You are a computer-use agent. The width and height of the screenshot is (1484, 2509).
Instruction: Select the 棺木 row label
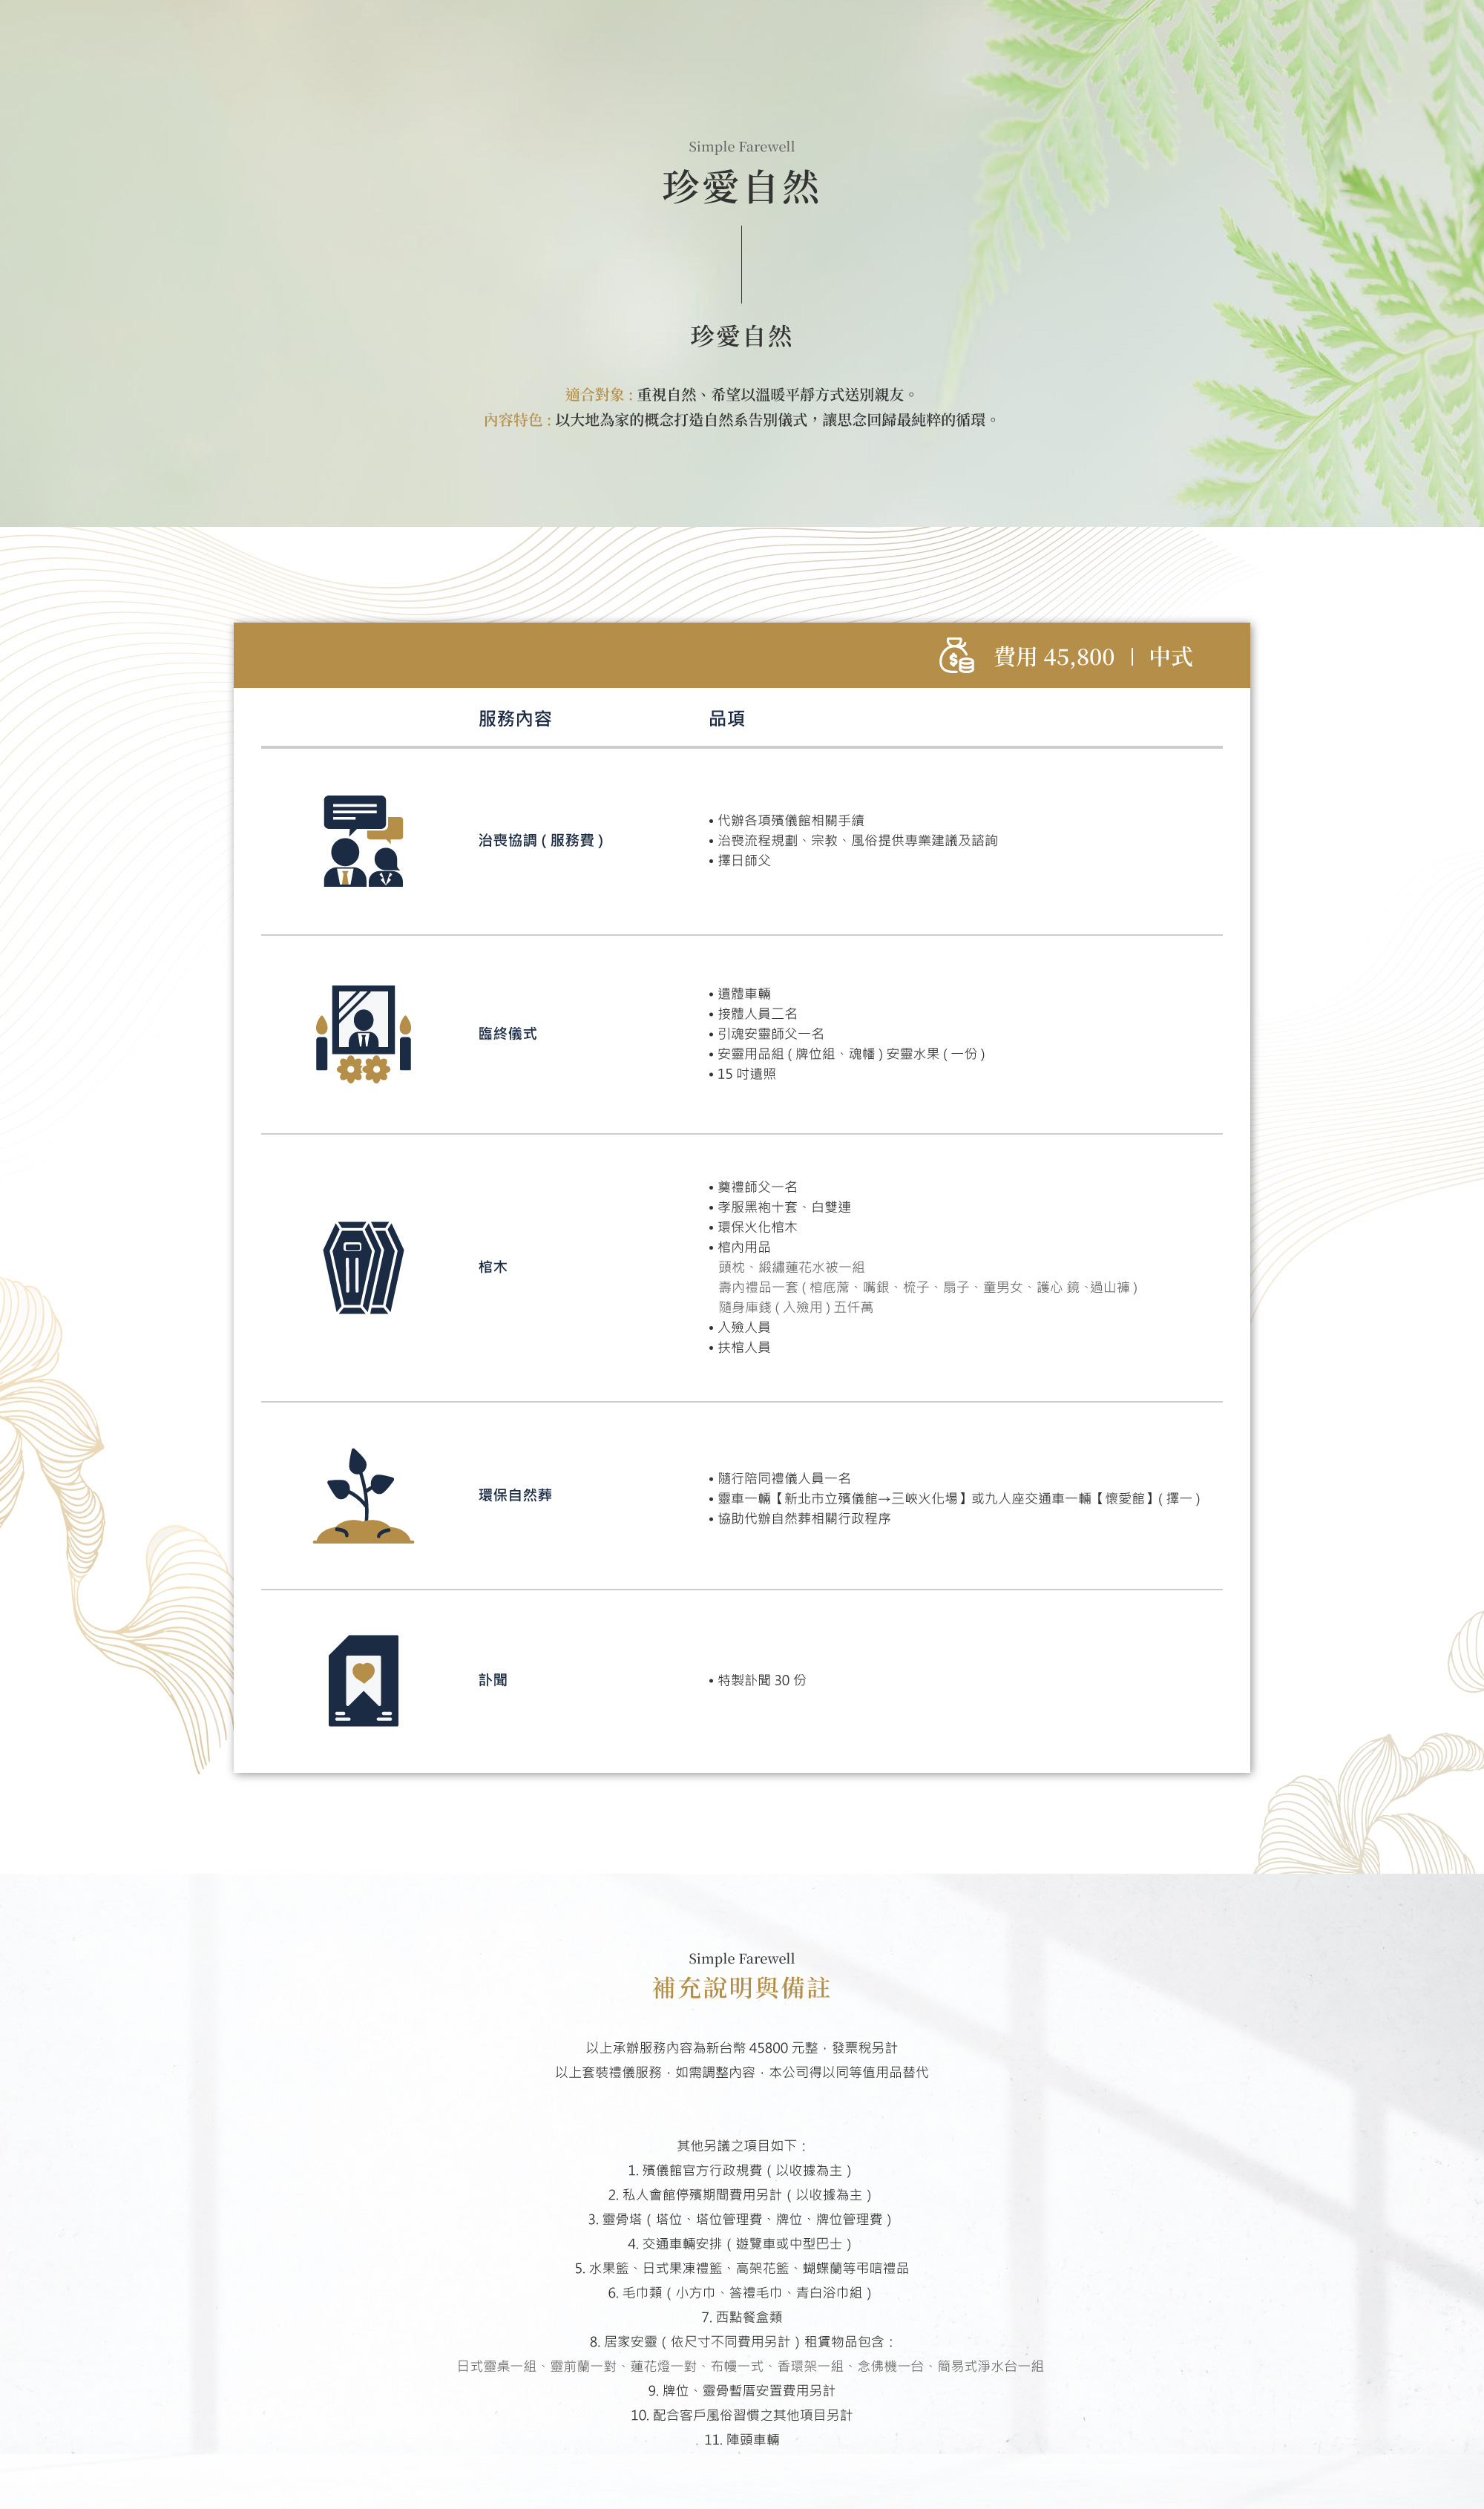point(492,1267)
